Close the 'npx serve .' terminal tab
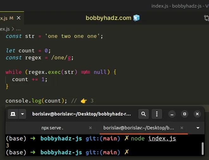 click(90, 128)
